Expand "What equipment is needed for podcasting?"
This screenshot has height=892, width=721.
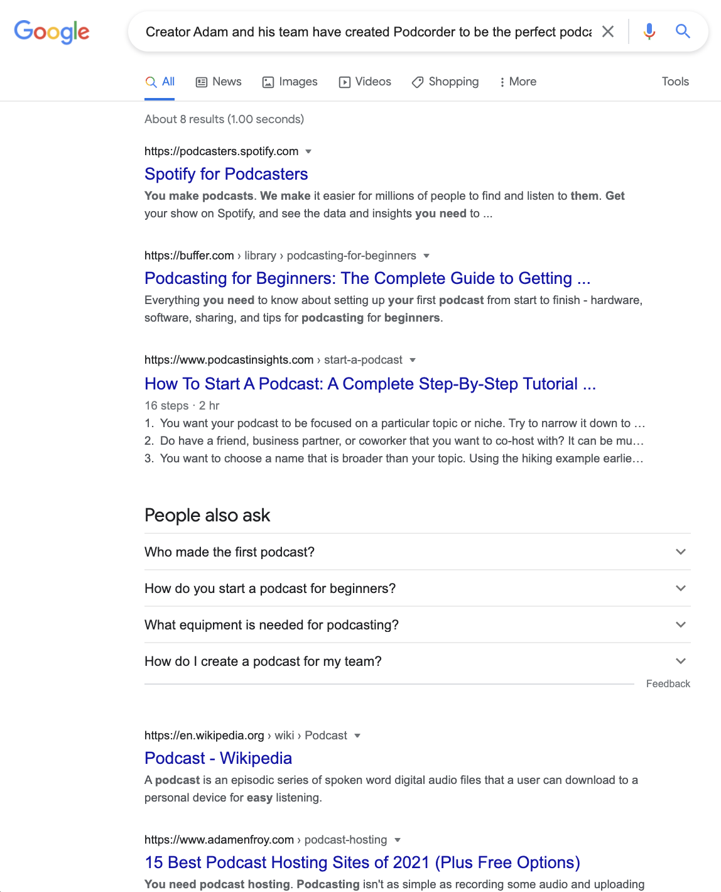tap(417, 625)
